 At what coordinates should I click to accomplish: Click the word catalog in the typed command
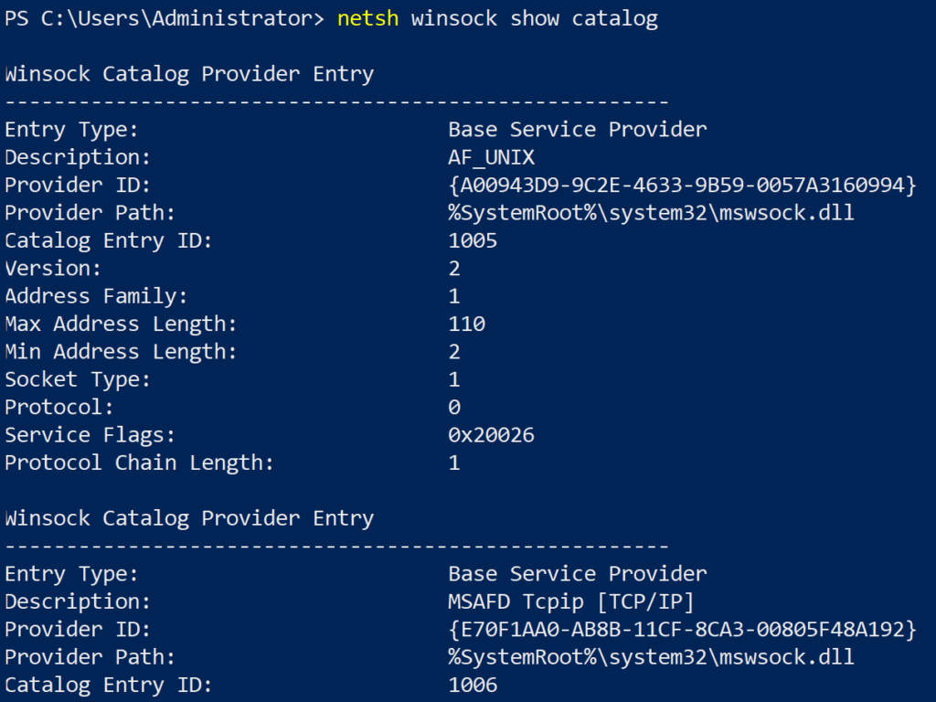click(x=614, y=19)
